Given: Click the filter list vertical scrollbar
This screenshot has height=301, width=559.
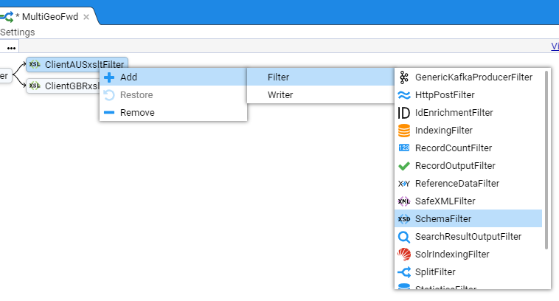Looking at the screenshot, I should pos(546,159).
